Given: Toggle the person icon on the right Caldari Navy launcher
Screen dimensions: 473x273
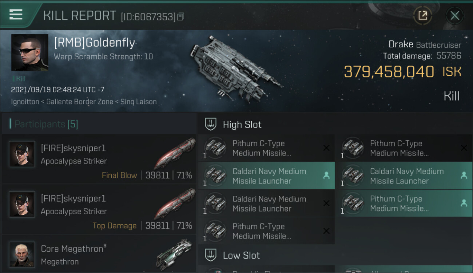Looking at the screenshot, I should 464,176.
